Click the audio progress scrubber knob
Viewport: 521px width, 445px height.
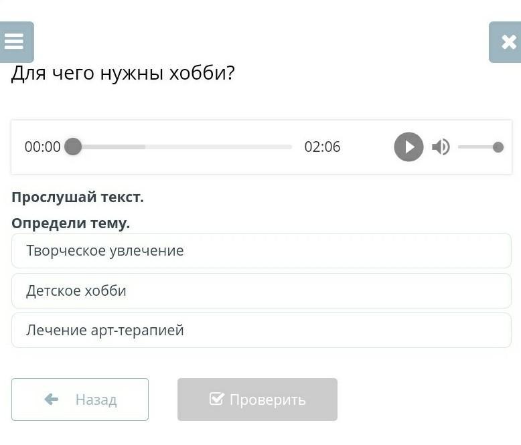73,147
